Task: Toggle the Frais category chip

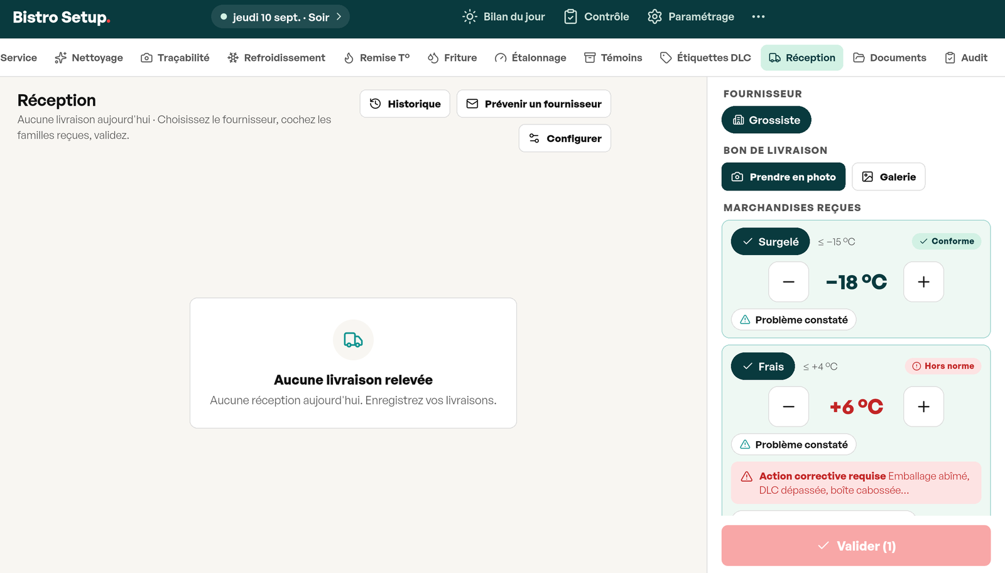Action: [763, 366]
